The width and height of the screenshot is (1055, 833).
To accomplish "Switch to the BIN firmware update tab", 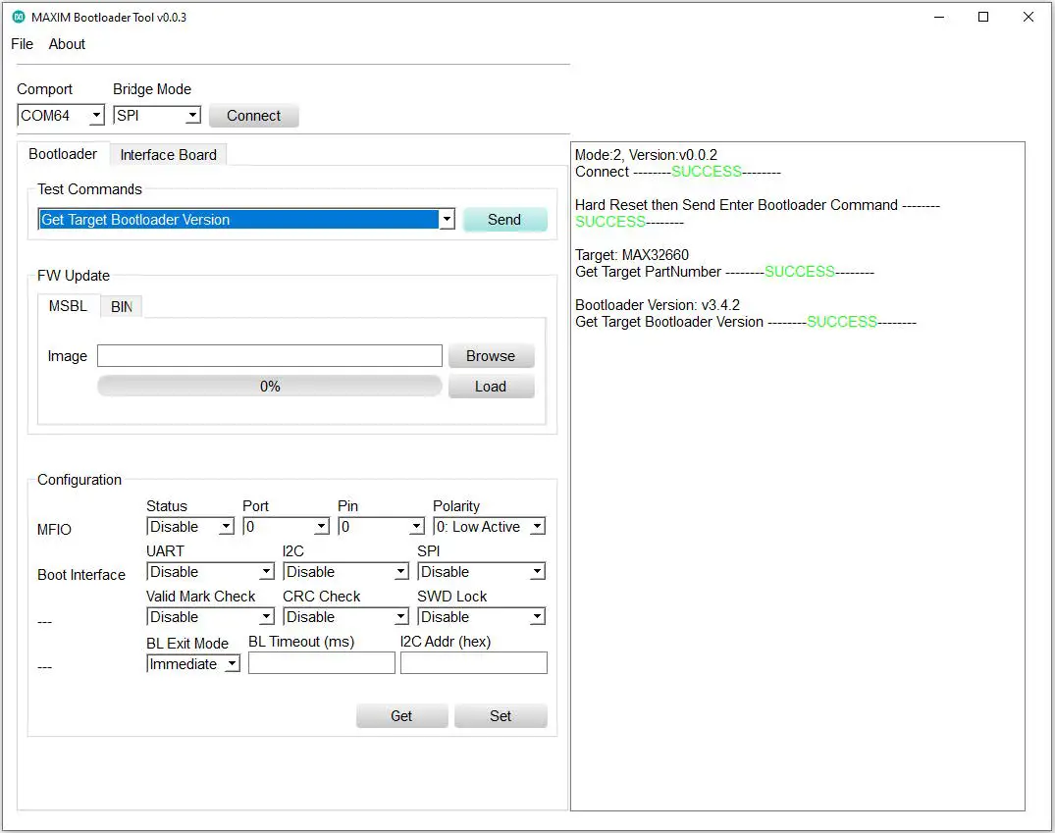I will 121,306.
